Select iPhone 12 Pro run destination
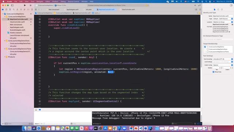This screenshot has height=132, width=234. pyautogui.click(x=61, y=5)
